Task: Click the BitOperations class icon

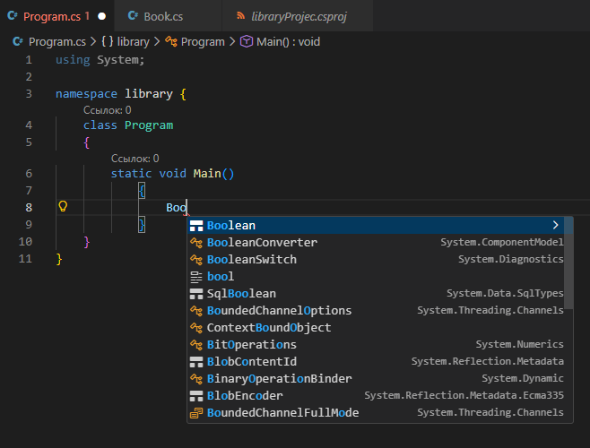Action: tap(196, 345)
